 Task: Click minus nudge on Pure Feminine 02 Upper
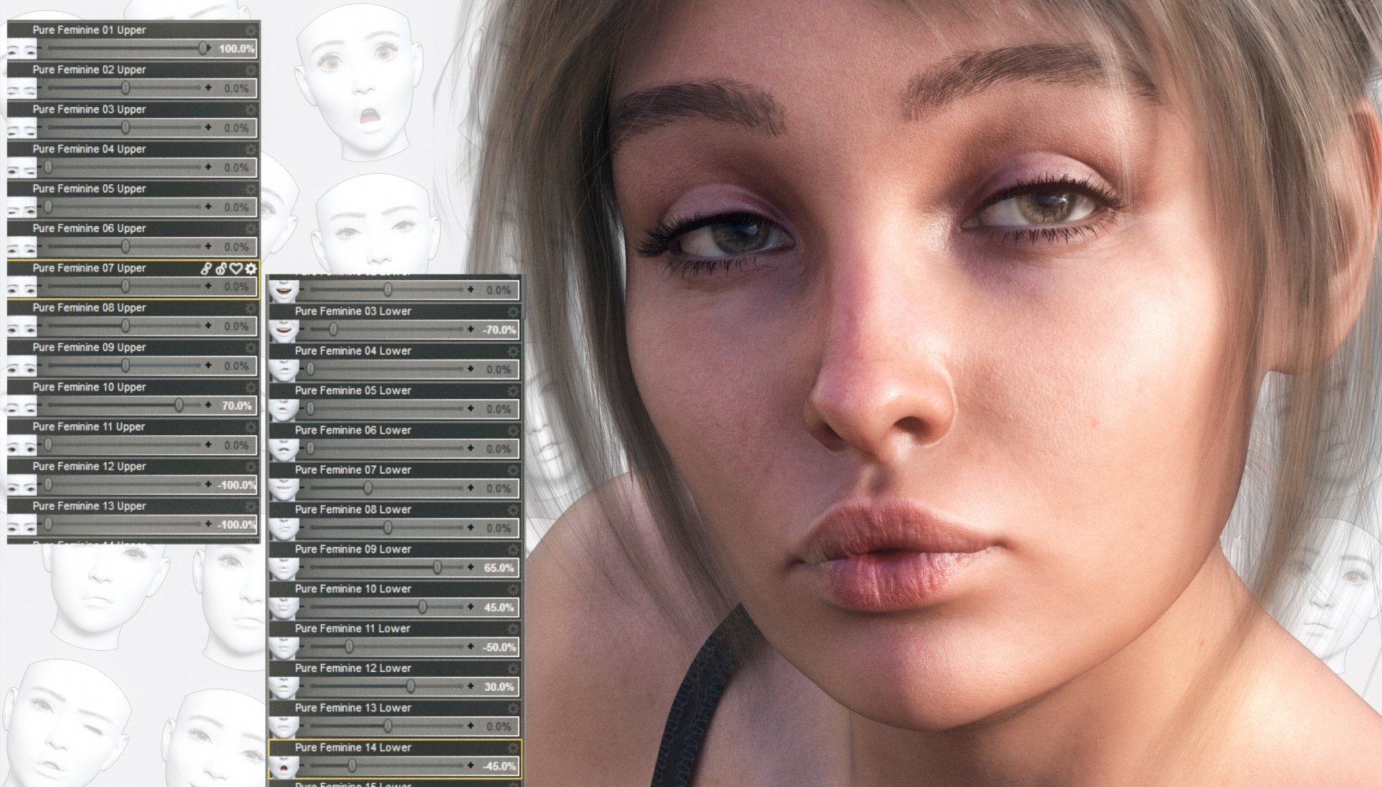tap(40, 87)
